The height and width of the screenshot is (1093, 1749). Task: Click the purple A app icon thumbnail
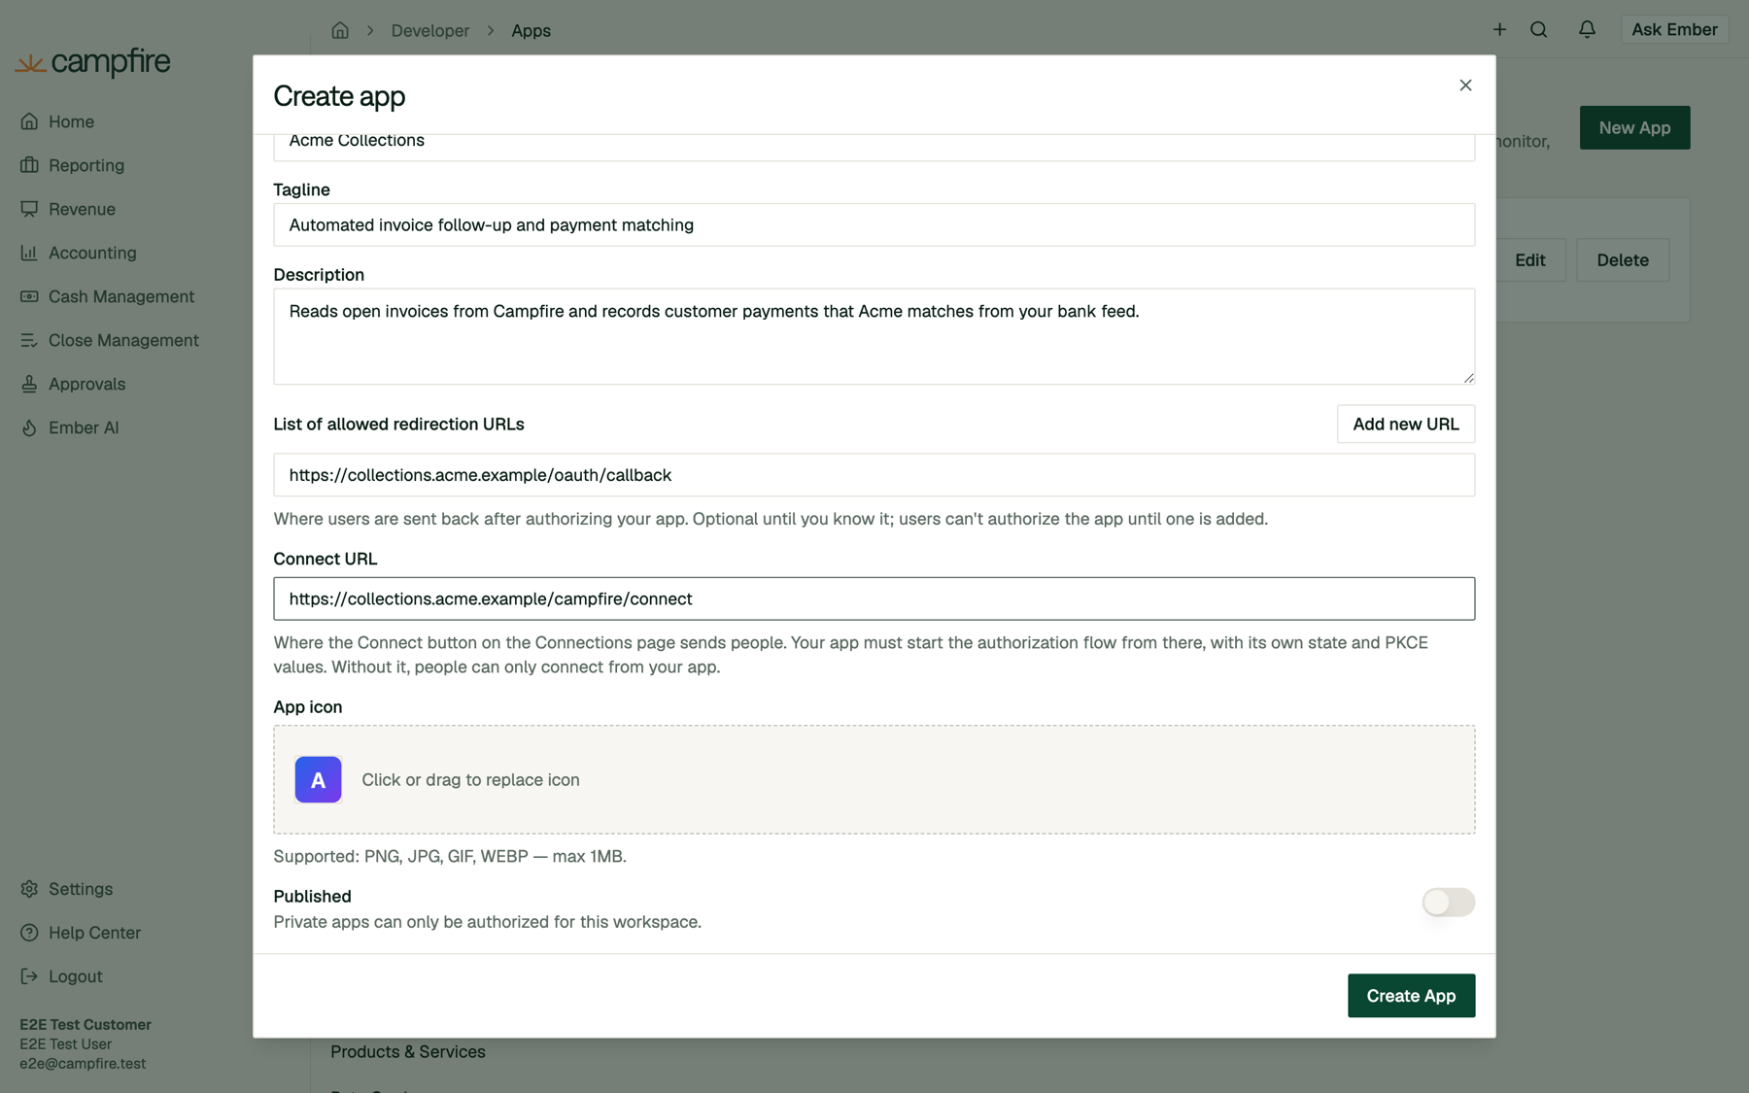click(318, 779)
